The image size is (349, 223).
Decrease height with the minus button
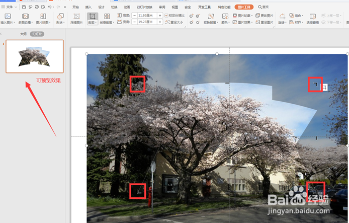point(134,16)
